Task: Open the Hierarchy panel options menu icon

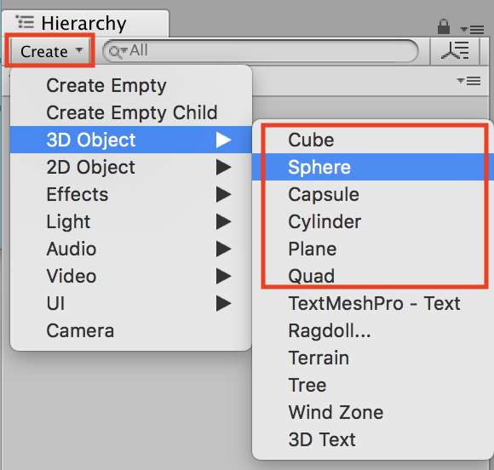Action: pyautogui.click(x=472, y=29)
